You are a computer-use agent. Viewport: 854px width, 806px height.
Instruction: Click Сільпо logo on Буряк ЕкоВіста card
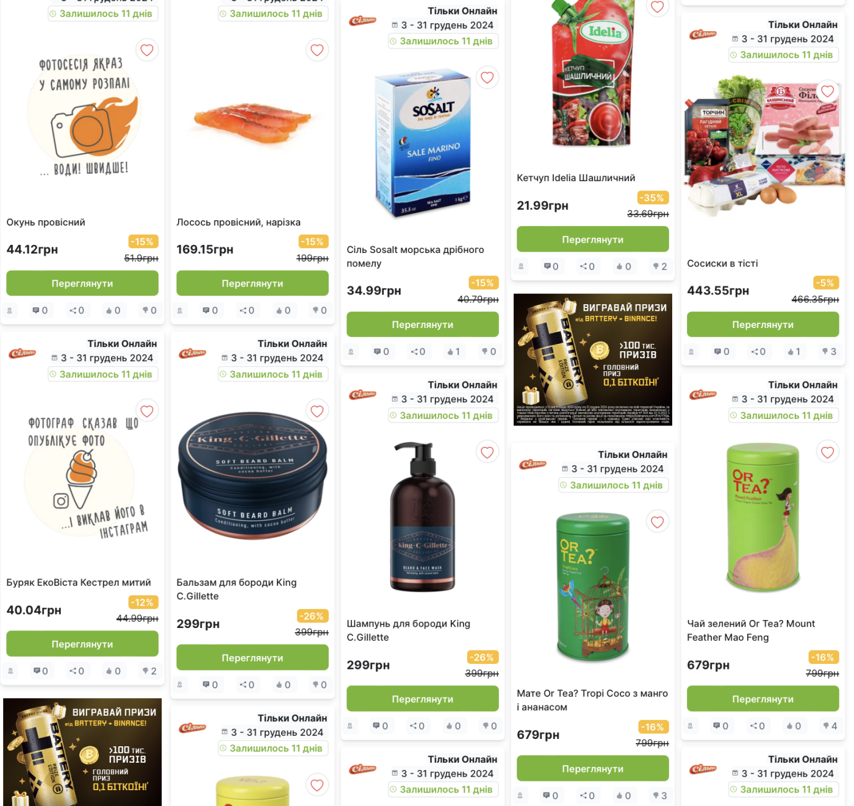pos(23,354)
